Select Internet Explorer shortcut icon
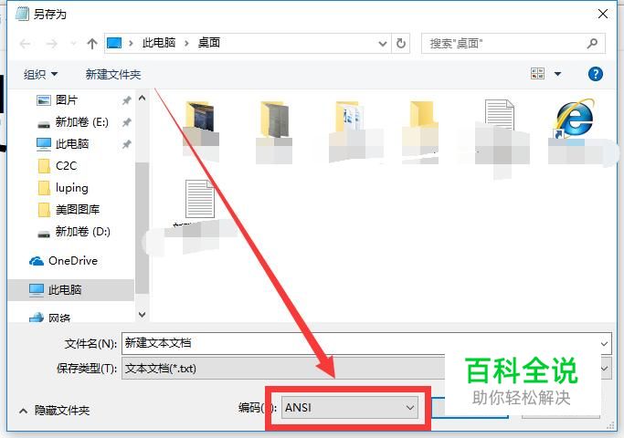This screenshot has height=438, width=624. click(x=575, y=119)
